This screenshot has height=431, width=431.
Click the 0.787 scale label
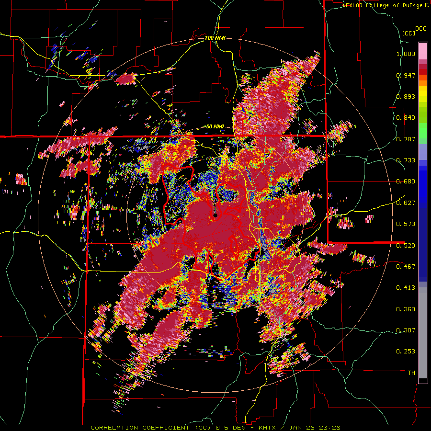tap(406, 139)
